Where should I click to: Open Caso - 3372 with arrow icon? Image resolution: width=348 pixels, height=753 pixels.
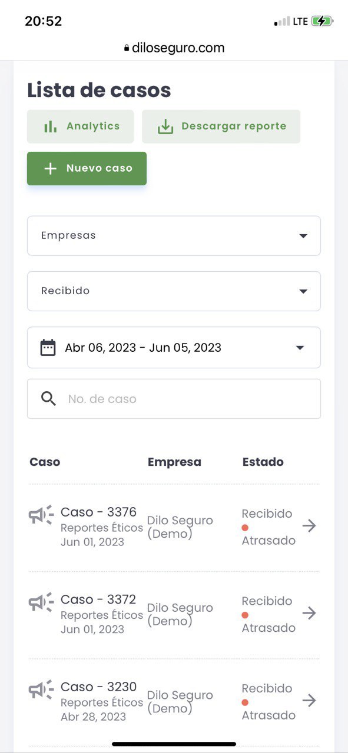pos(309,613)
